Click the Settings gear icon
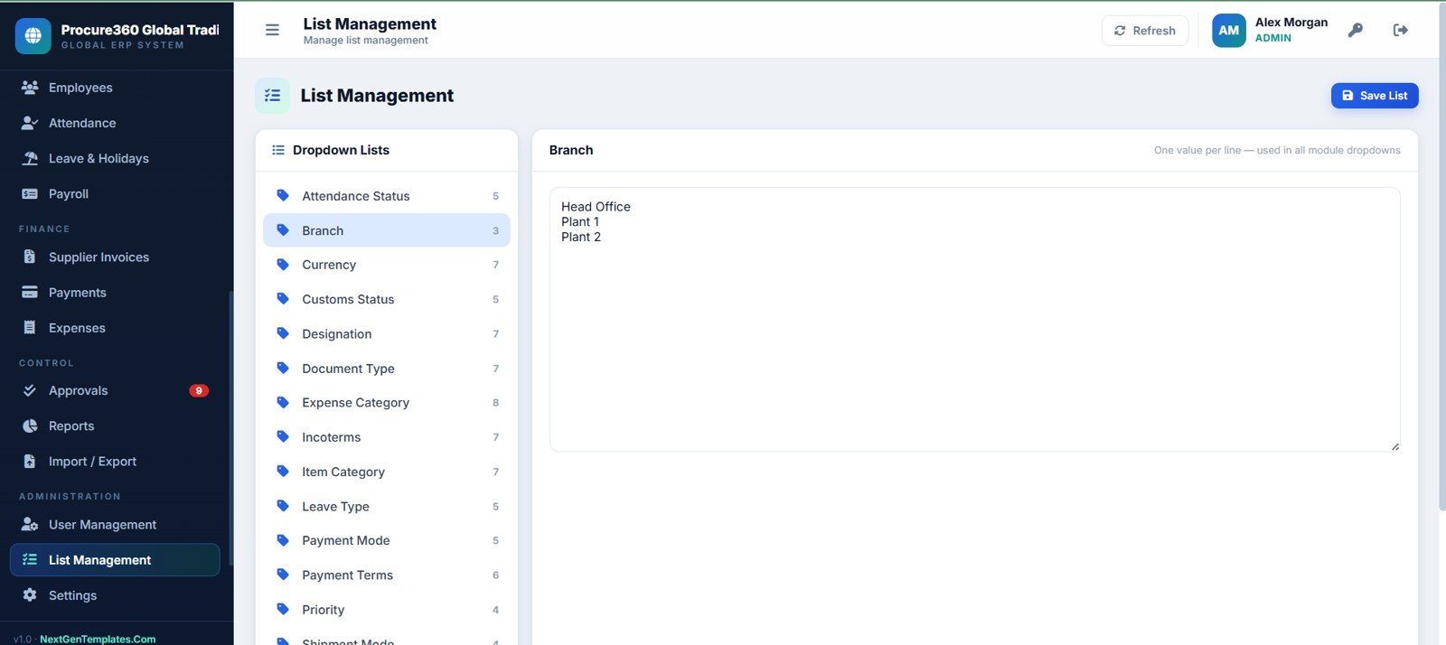1446x645 pixels. tap(30, 595)
